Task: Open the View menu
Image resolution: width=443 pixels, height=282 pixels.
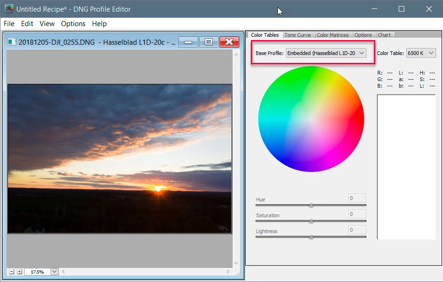Action: pos(47,24)
